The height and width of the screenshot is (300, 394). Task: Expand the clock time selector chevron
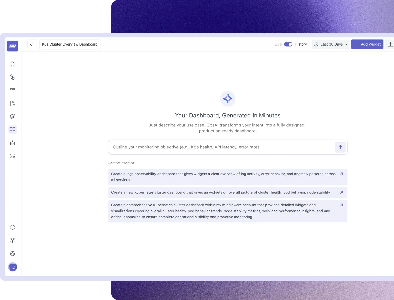click(346, 44)
